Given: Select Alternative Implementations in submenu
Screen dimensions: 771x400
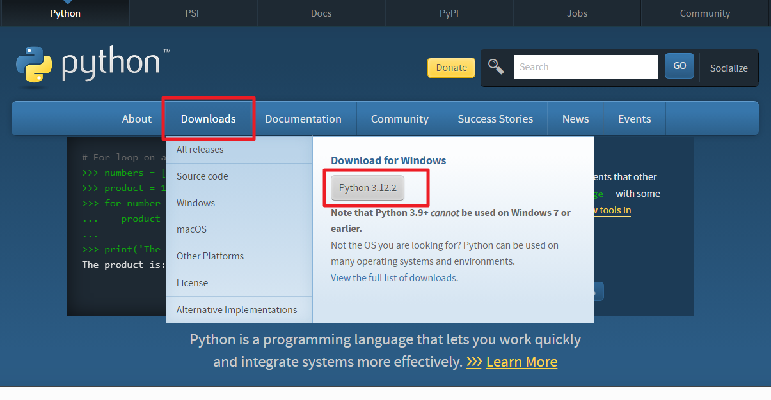Looking at the screenshot, I should (x=239, y=310).
